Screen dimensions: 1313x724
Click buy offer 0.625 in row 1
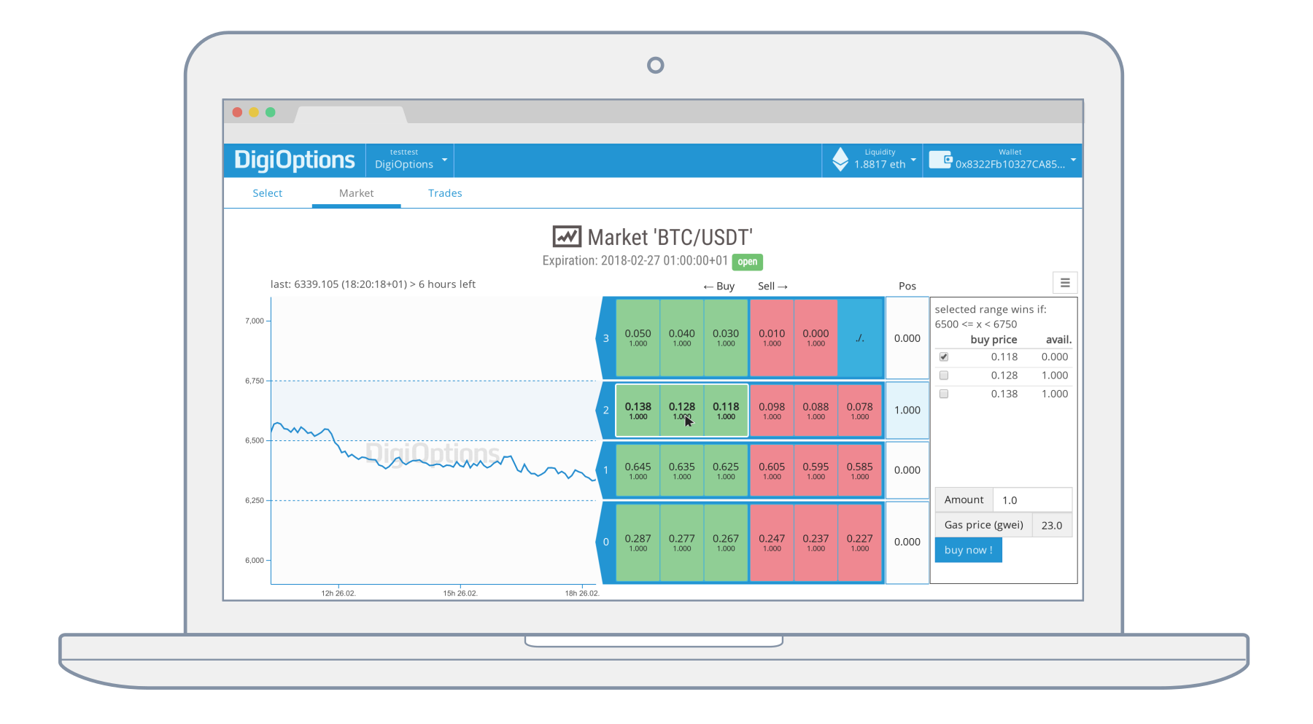point(726,470)
